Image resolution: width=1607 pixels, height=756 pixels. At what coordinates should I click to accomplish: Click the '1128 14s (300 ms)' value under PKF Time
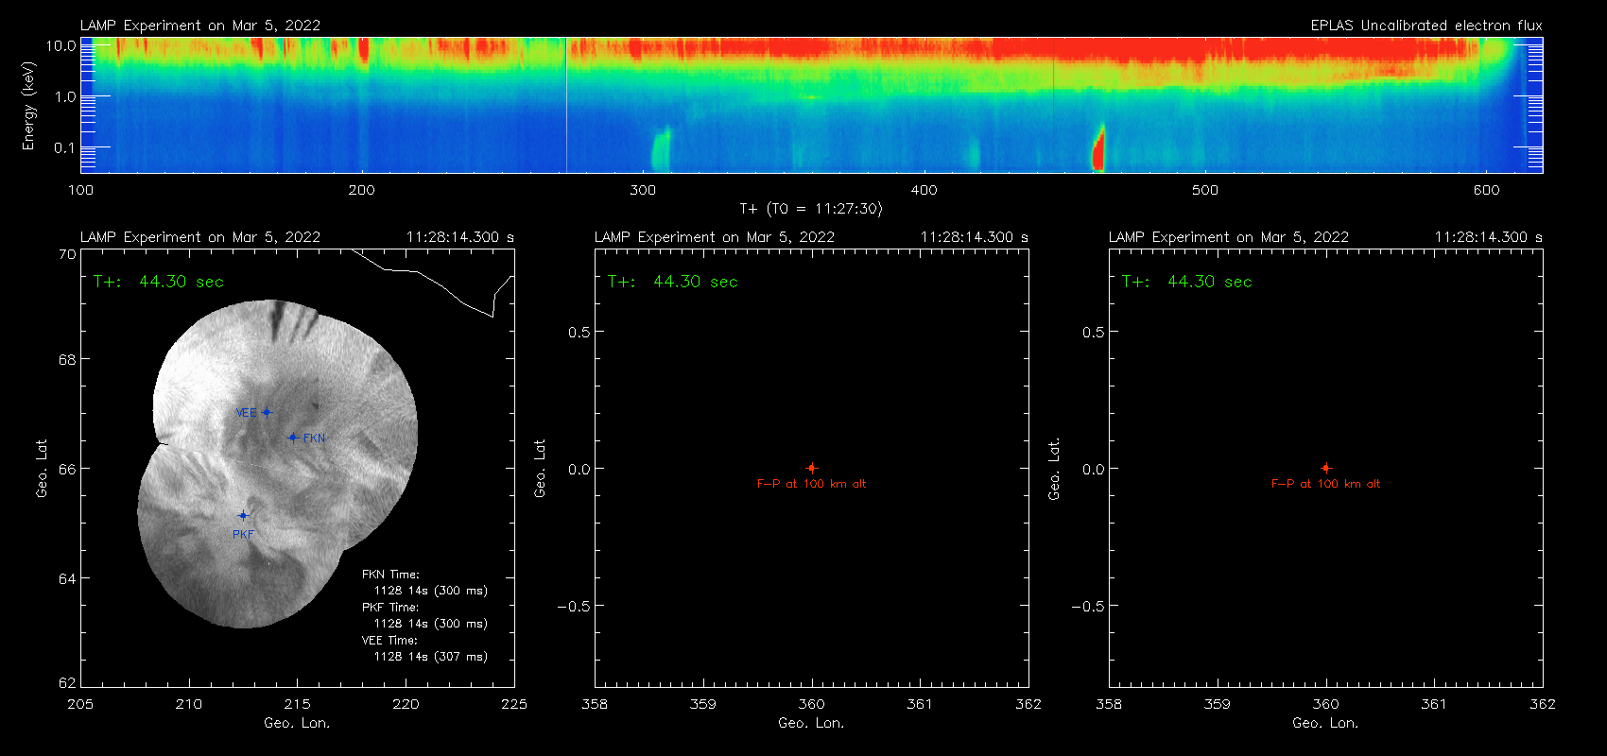(x=431, y=624)
